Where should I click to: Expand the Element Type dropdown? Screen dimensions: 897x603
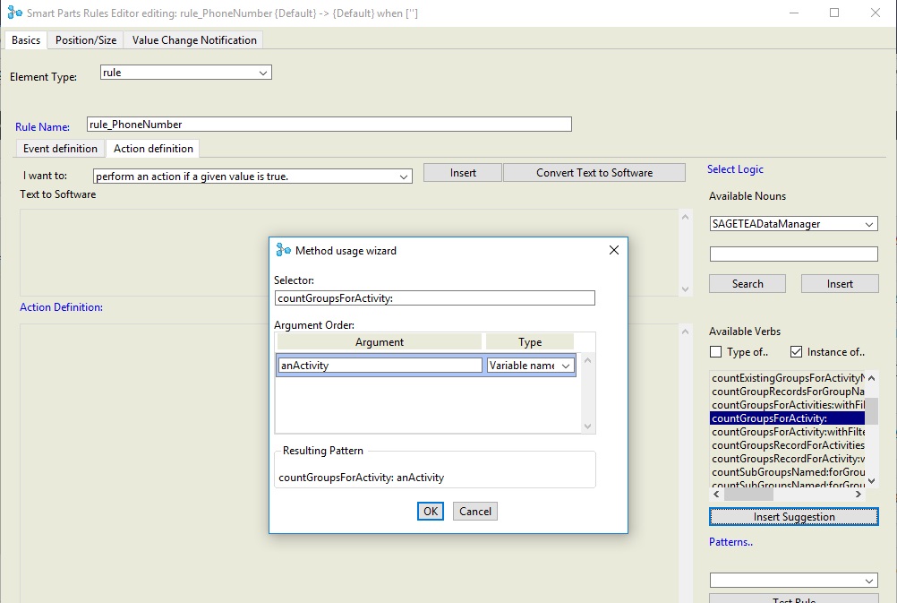click(262, 73)
